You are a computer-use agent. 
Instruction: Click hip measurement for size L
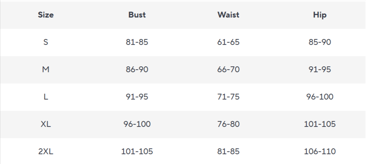(x=320, y=97)
